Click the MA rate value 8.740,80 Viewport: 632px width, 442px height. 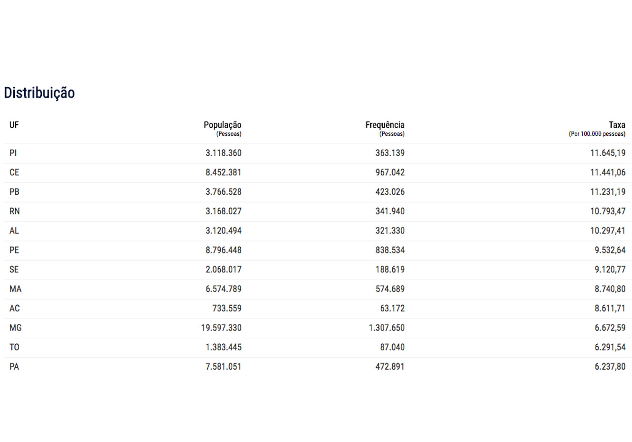click(x=610, y=289)
